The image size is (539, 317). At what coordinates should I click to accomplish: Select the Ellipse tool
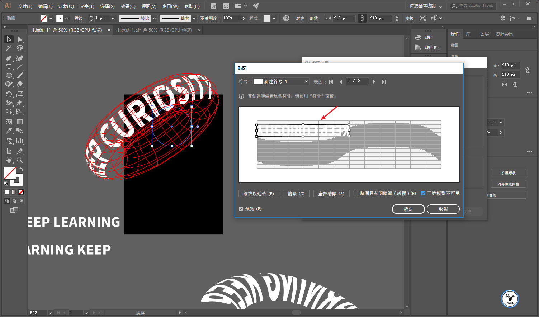[9, 75]
